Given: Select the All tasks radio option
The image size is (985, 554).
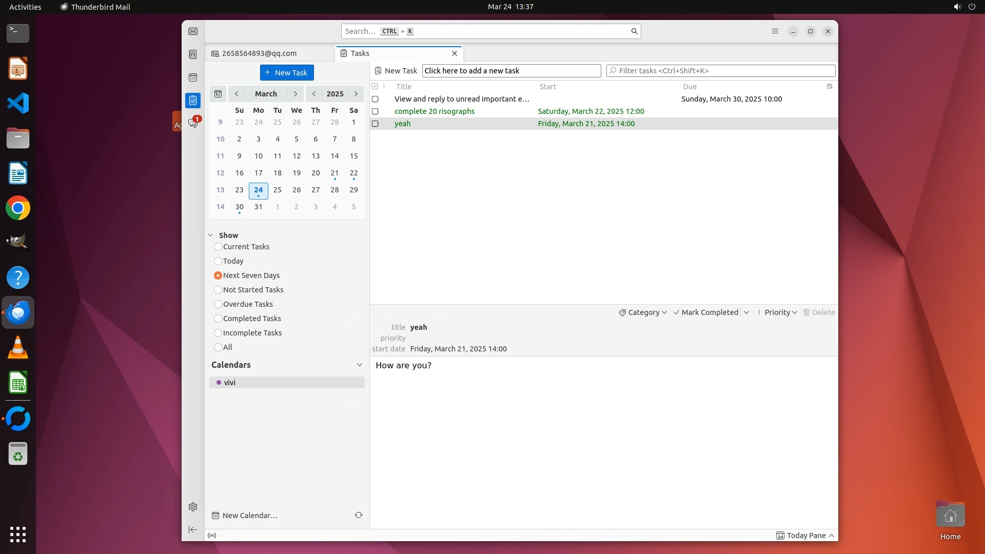Looking at the screenshot, I should tap(218, 347).
